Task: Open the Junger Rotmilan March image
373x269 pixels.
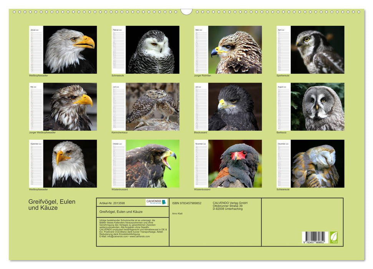Action: pyautogui.click(x=235, y=50)
